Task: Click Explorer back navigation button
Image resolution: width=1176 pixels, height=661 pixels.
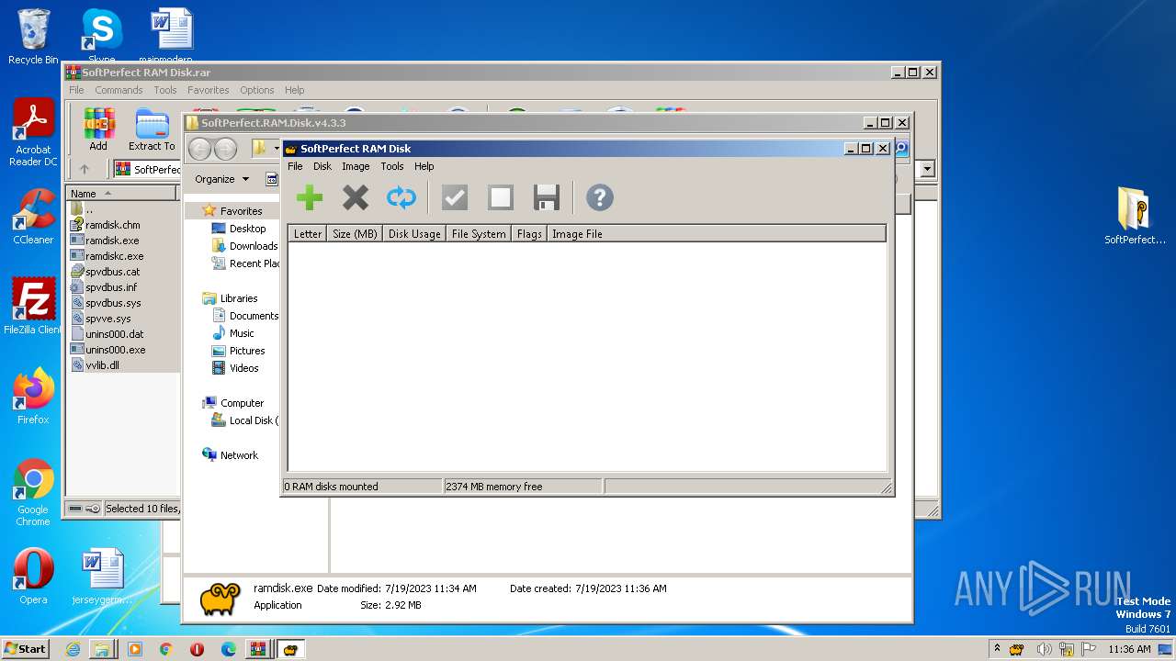Action: [x=199, y=149]
